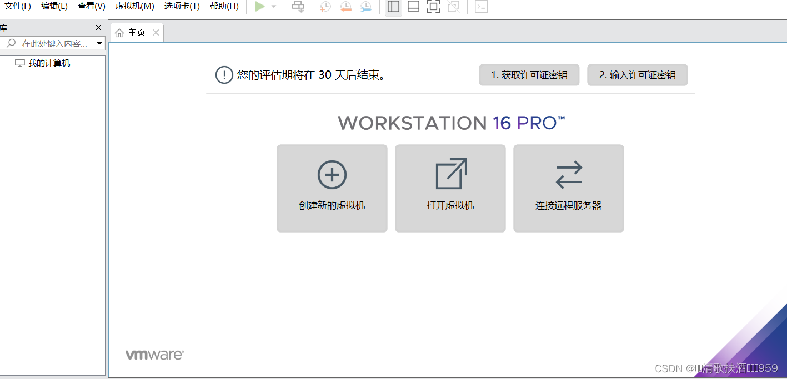Click the 打开虚拟机 tile
The height and width of the screenshot is (379, 787).
pos(450,188)
